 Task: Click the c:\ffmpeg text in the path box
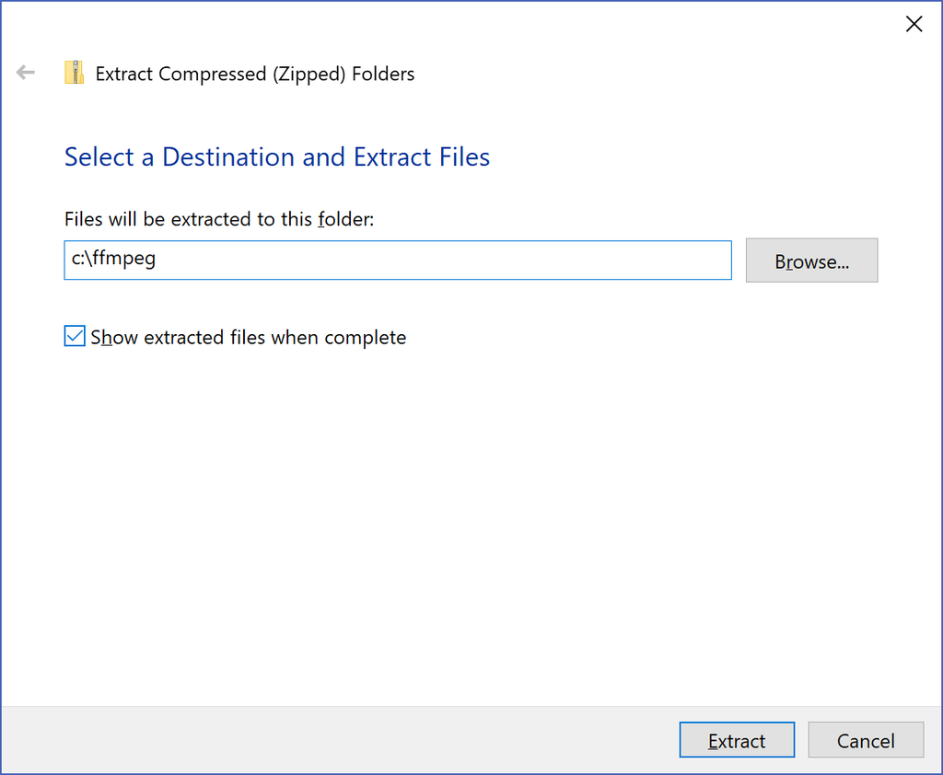113,260
